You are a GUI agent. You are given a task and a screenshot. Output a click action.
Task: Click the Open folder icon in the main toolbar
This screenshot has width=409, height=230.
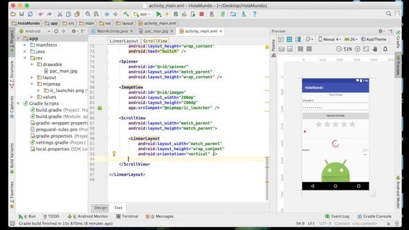pyautogui.click(x=13, y=14)
